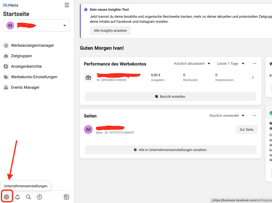The height and width of the screenshot is (203, 272).
Task: Expand ad account row chevron
Action: click(253, 78)
